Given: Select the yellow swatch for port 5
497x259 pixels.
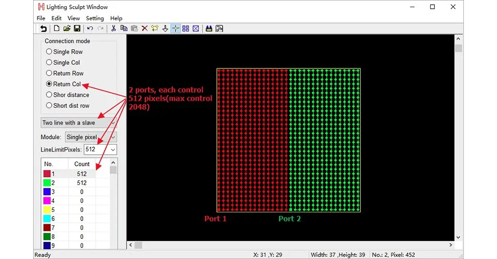Looking at the screenshot, I should [47, 210].
